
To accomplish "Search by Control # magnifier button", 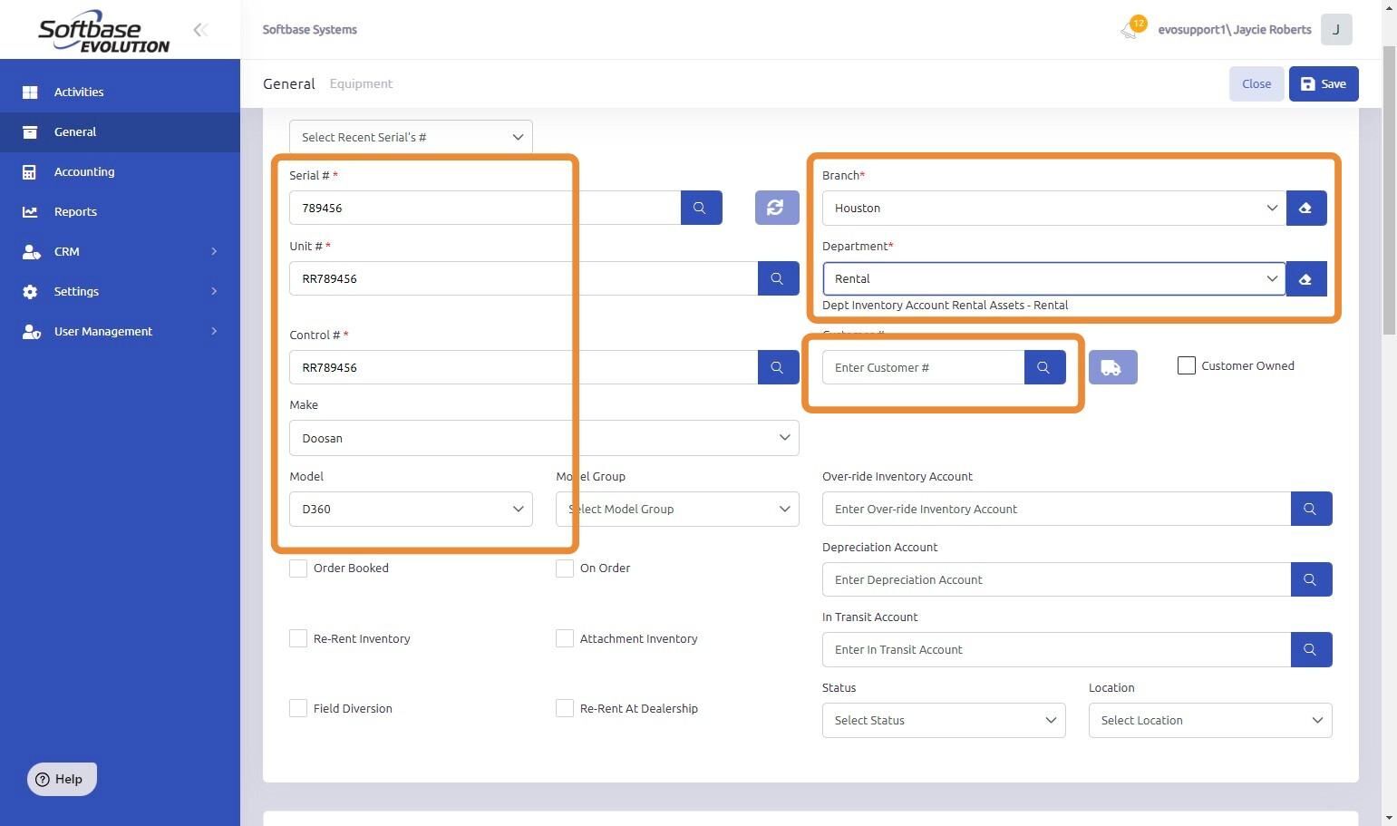I will [778, 367].
